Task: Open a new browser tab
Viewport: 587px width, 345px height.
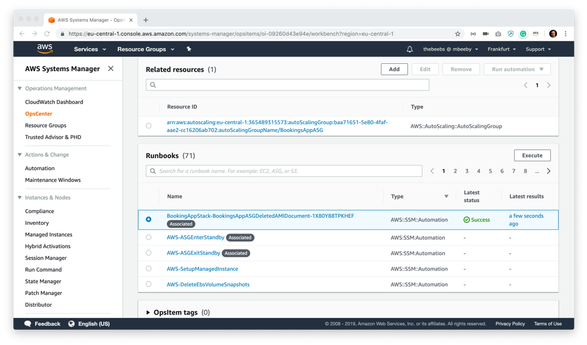Action: point(146,20)
